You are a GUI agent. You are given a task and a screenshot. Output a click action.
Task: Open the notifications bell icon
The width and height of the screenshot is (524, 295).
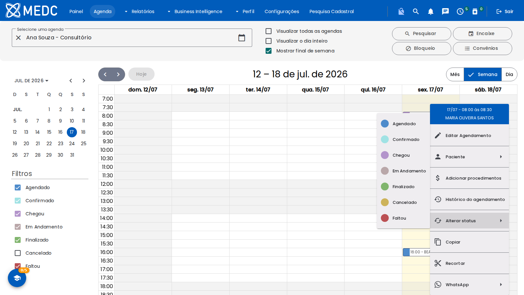tap(431, 11)
